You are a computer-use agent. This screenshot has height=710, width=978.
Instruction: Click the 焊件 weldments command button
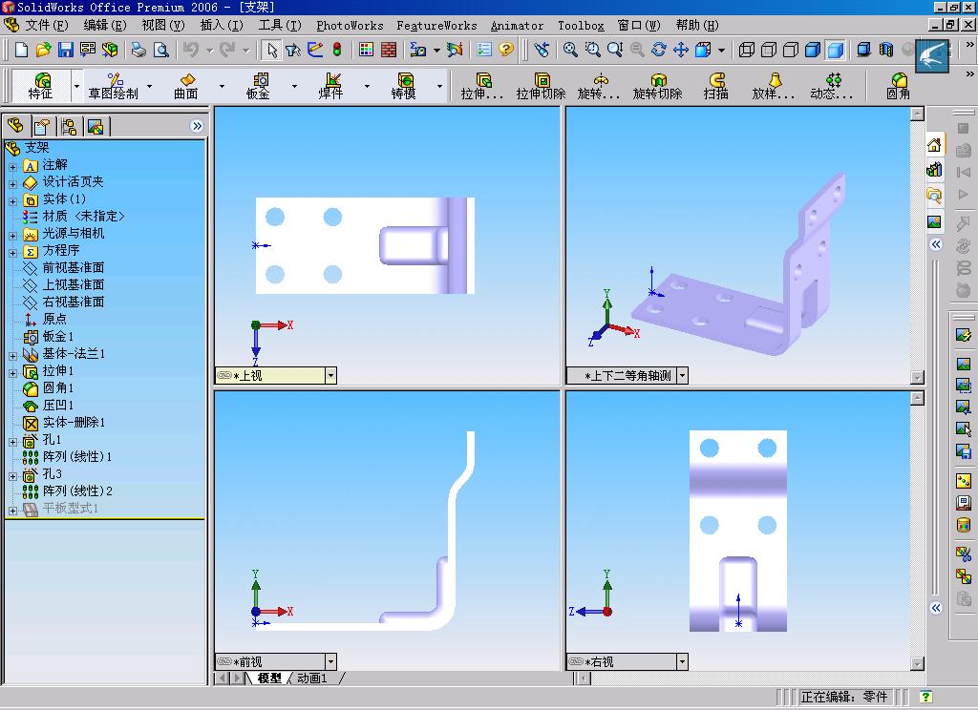coord(330,86)
